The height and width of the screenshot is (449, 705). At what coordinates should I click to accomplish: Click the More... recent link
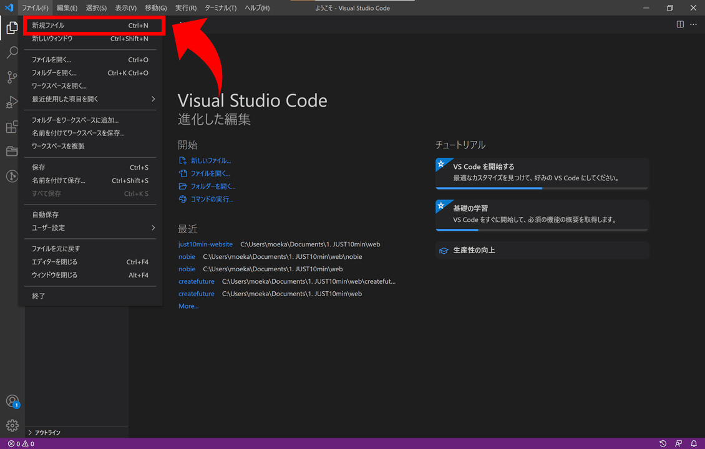coord(188,306)
